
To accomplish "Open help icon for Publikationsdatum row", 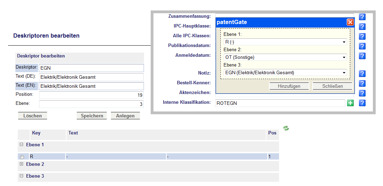I will tap(362, 46).
